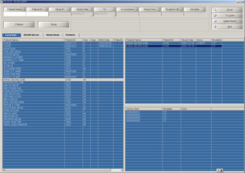Click the Study button
245x173 pixels.
pos(53,25)
